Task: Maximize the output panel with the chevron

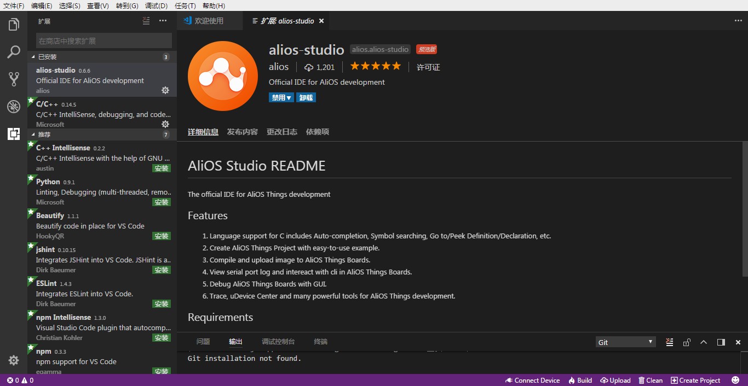Action: [704, 342]
